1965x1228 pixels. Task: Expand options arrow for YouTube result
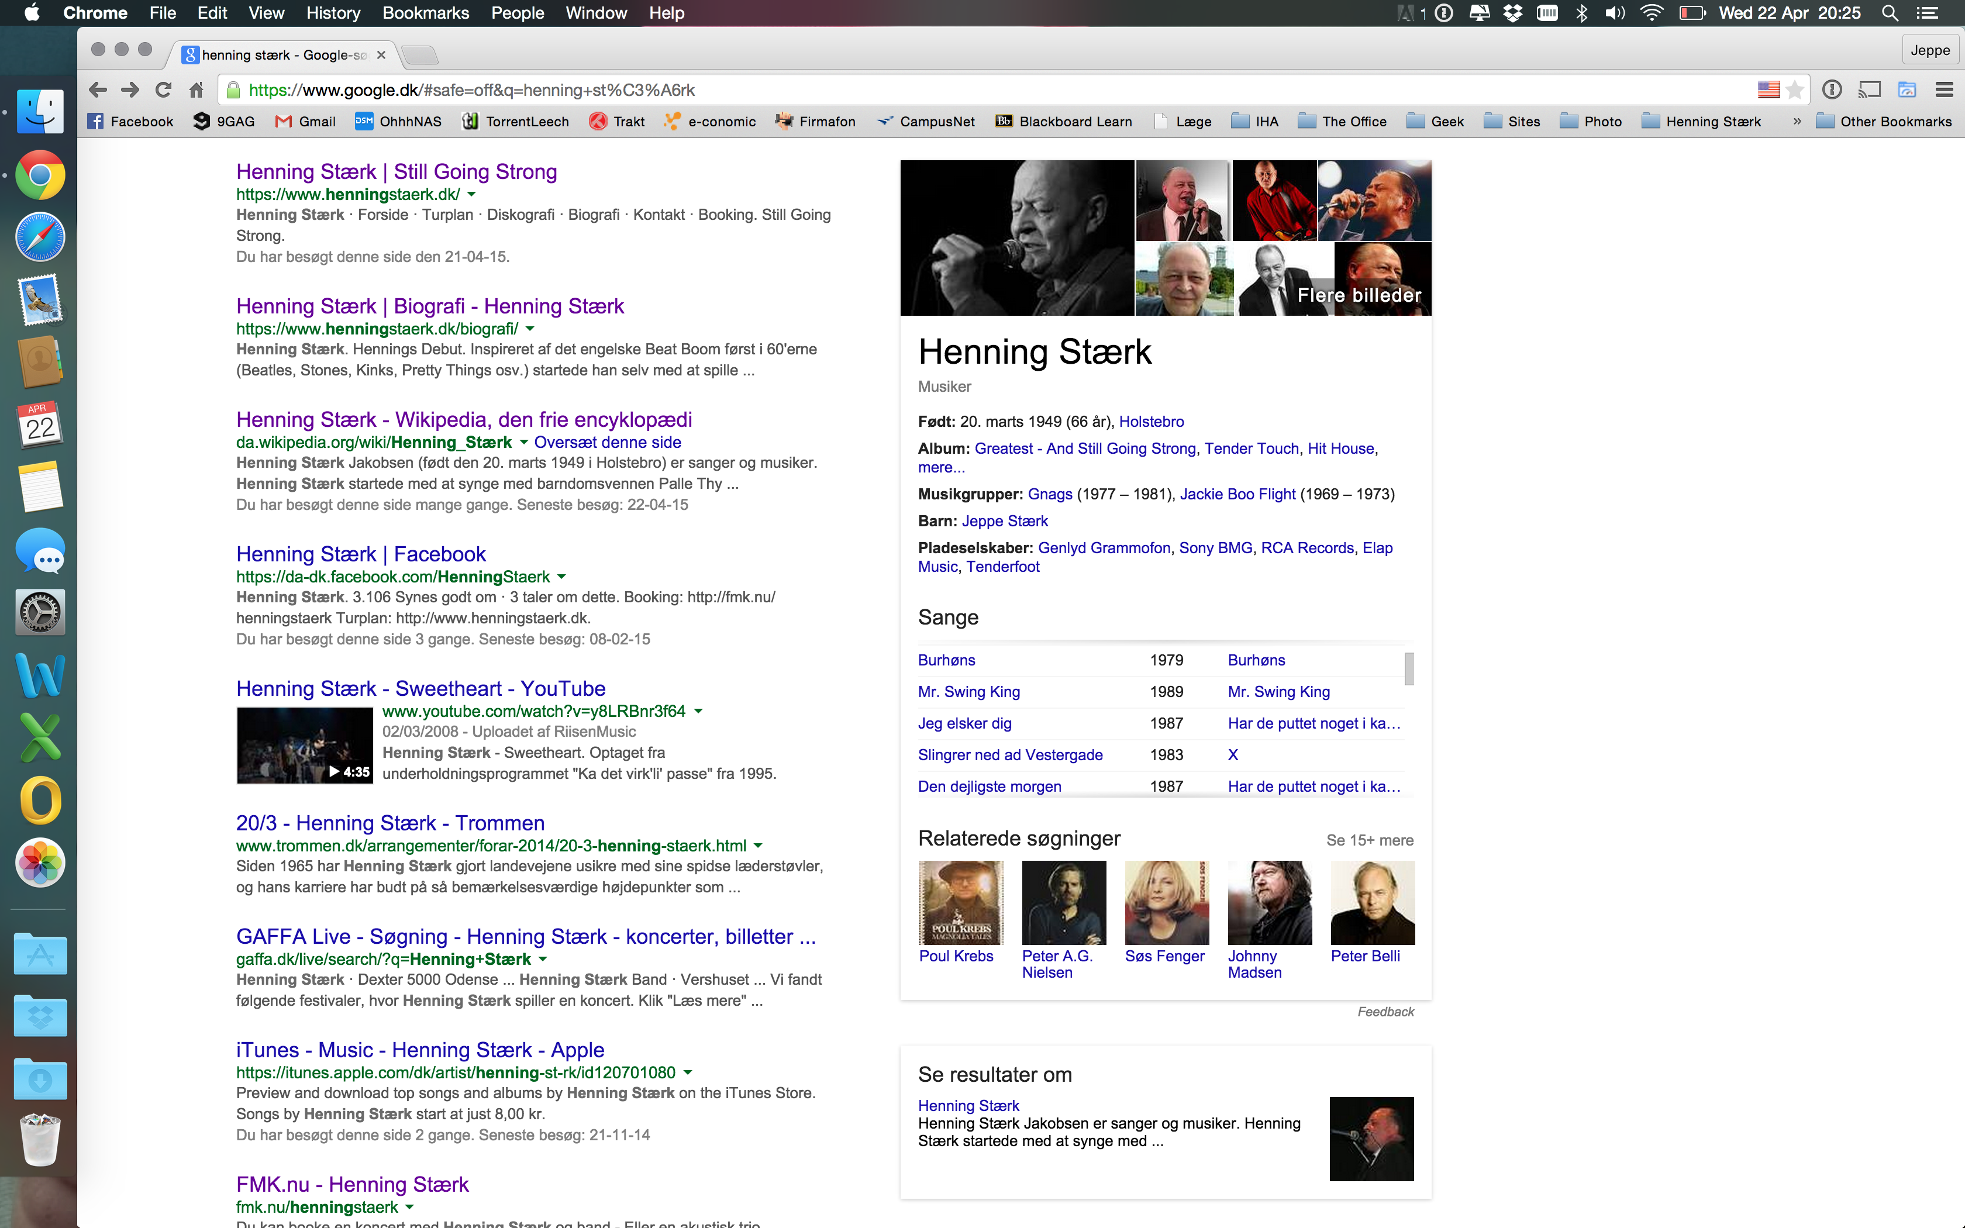click(698, 712)
